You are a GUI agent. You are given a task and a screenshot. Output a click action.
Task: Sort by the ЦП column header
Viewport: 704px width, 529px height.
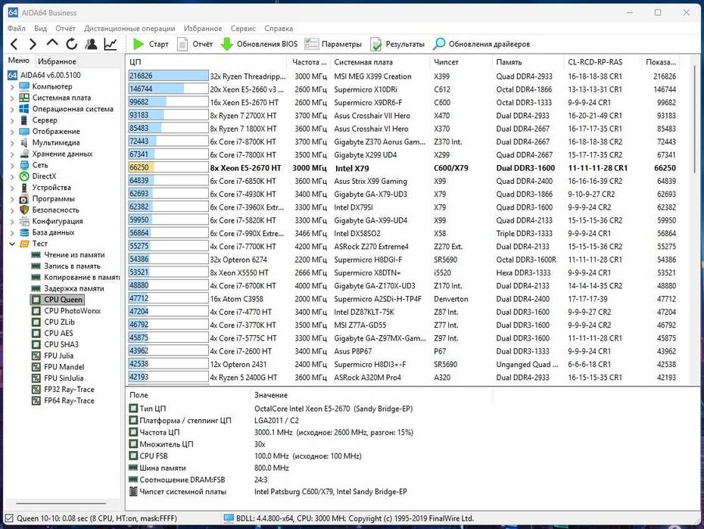[x=207, y=62]
